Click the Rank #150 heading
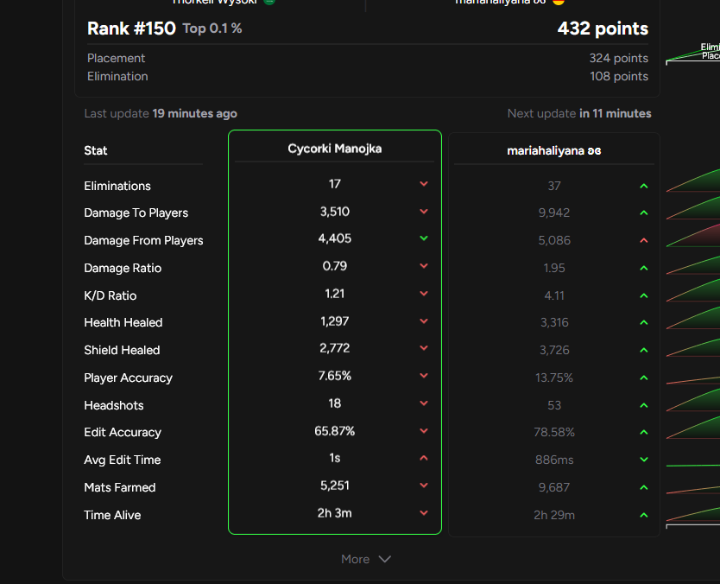The height and width of the screenshot is (584, 720). 131,29
